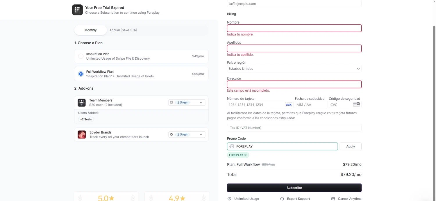Click the "$79.20/mo" Total amount
This screenshot has width=436, height=201.
(351, 175)
